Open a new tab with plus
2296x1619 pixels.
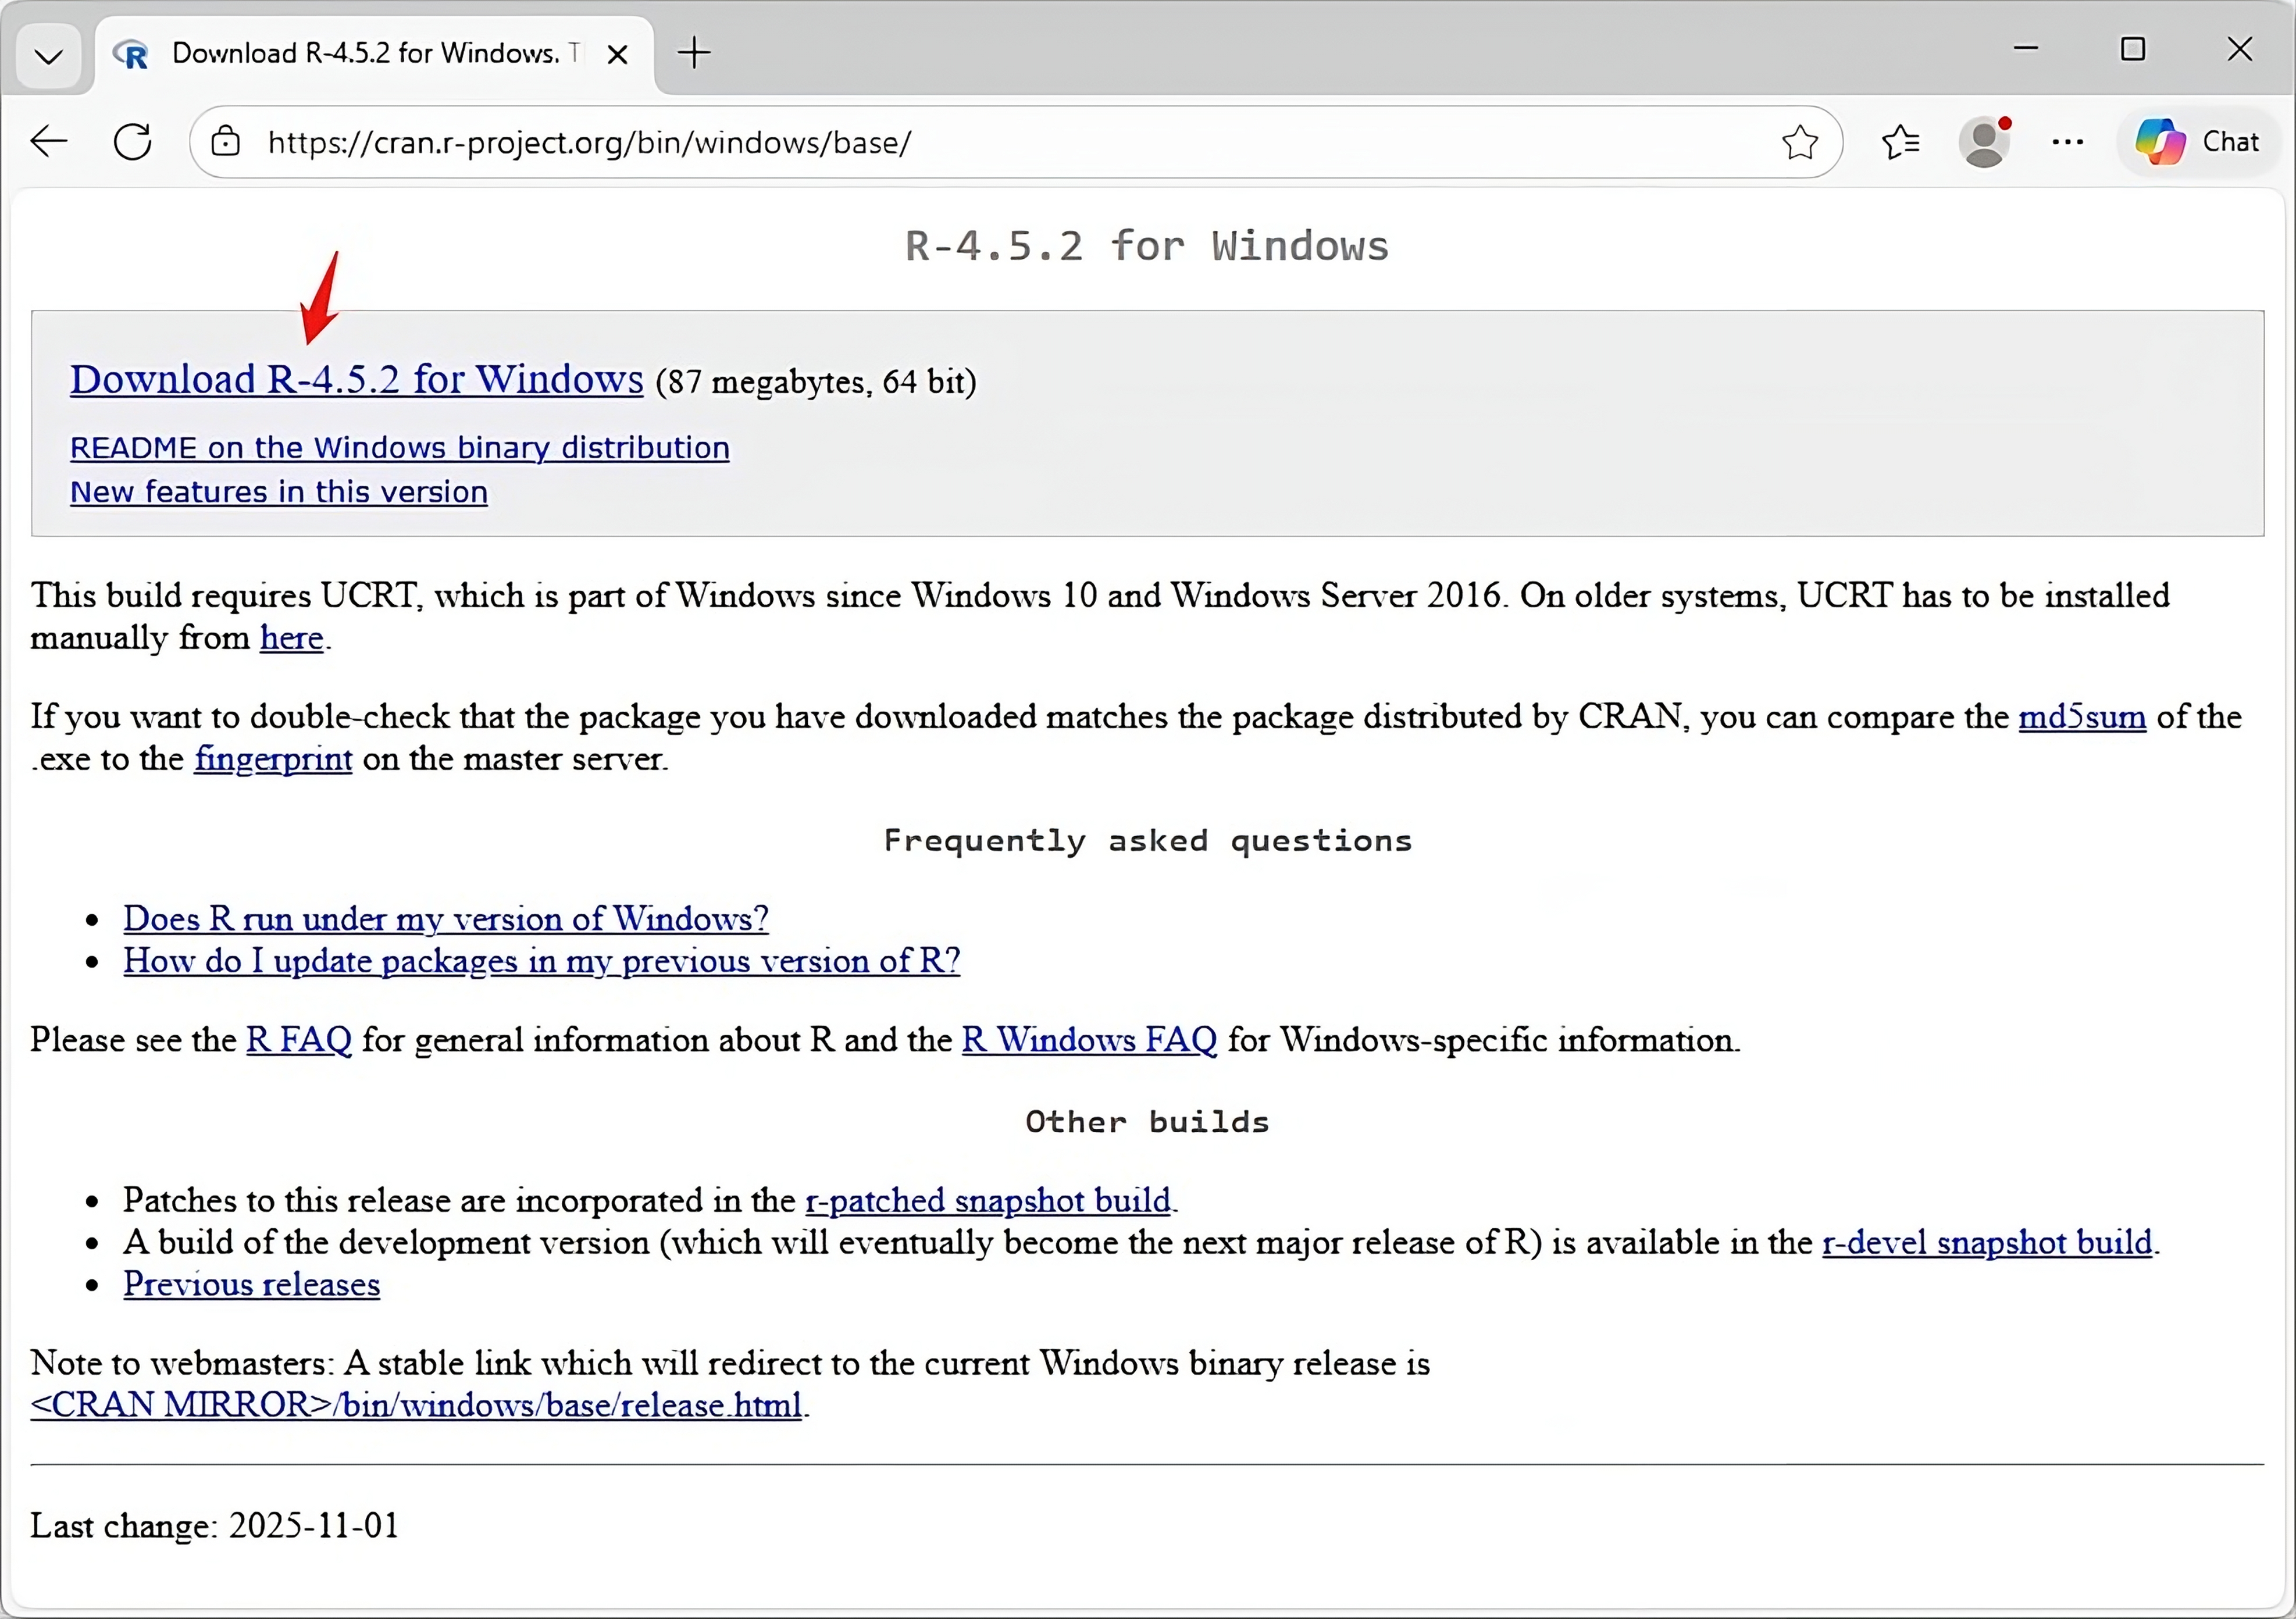pyautogui.click(x=694, y=52)
